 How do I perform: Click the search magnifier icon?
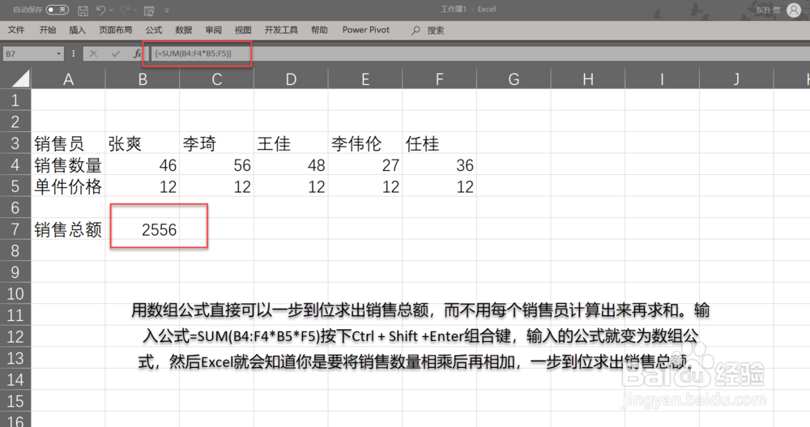[416, 31]
